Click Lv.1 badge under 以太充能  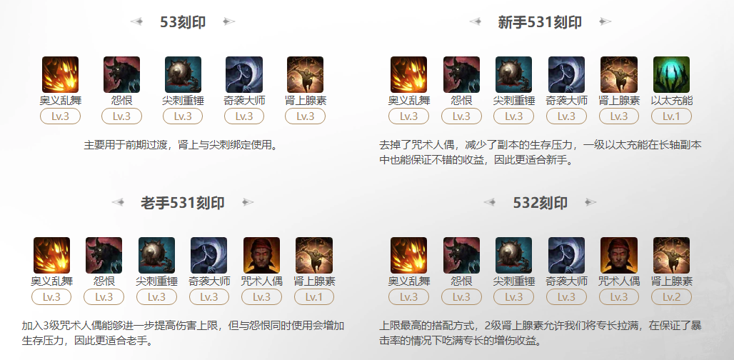[x=671, y=116]
